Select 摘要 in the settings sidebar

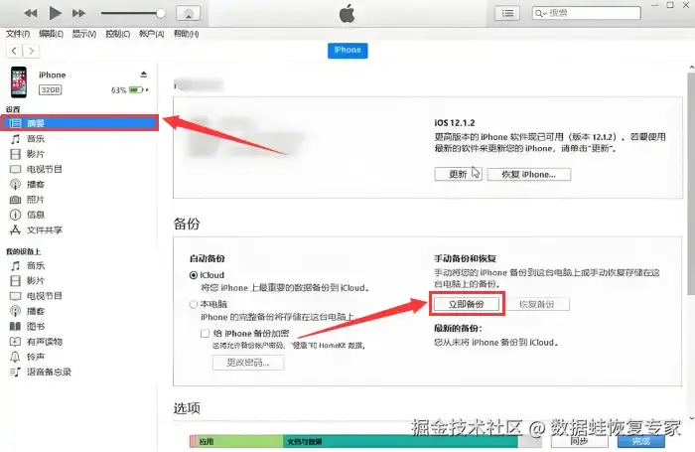click(x=79, y=123)
